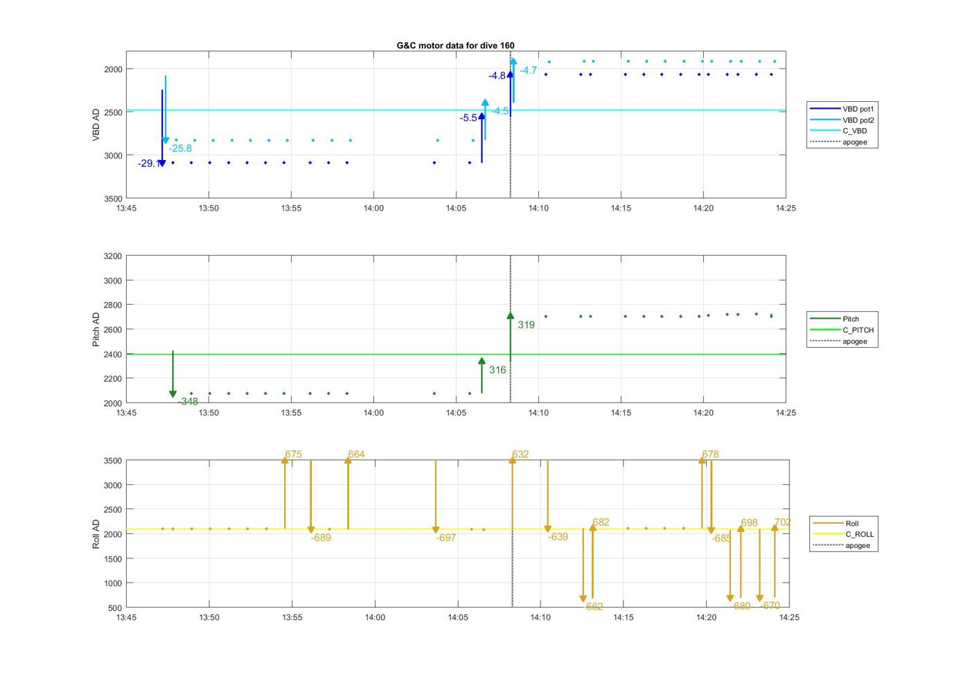Click the plot title 'G&C motor data for dive 160'
Viewport: 970px width, 683px height.
(455, 46)
